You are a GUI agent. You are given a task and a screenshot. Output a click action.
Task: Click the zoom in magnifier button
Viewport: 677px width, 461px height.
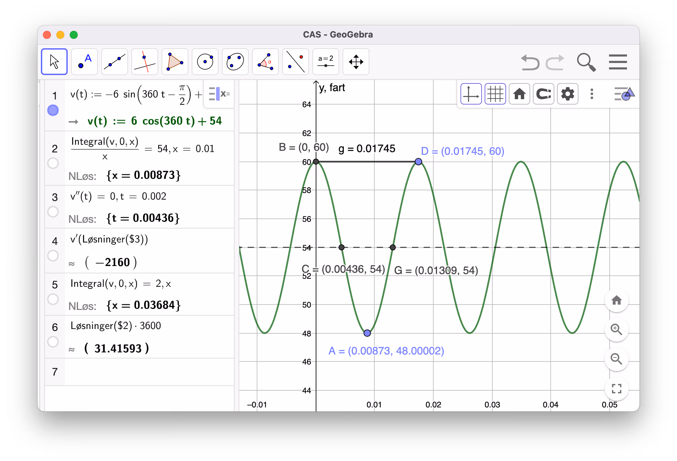[x=616, y=329]
